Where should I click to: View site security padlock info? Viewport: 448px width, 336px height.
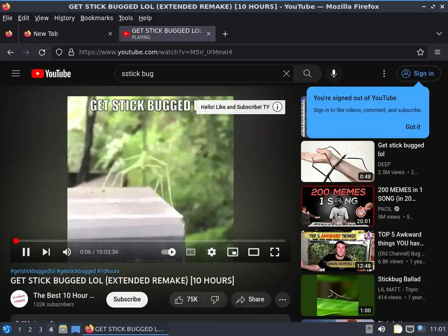click(71, 52)
